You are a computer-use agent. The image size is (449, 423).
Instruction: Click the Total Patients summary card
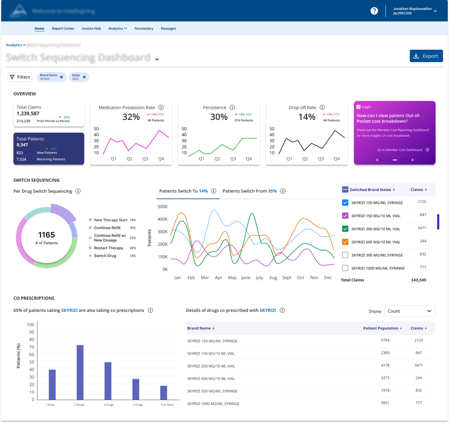(x=49, y=149)
